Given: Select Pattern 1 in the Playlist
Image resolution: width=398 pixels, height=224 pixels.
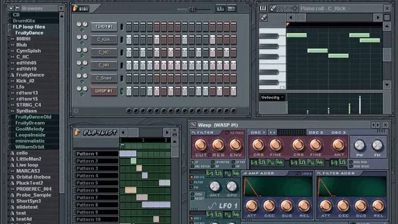Looking at the screenshot, I should [96, 154].
